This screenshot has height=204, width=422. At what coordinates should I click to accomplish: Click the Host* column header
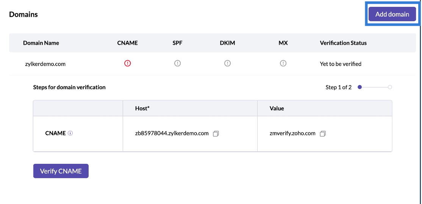142,108
